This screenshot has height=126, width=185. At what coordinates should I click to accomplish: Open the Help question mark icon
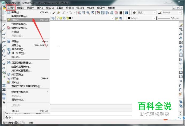[x=126, y=13]
